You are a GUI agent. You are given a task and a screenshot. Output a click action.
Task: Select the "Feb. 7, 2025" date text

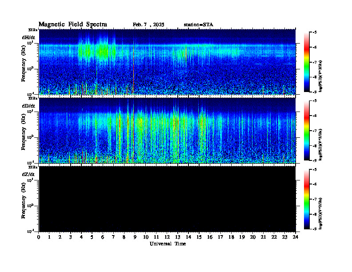point(148,25)
